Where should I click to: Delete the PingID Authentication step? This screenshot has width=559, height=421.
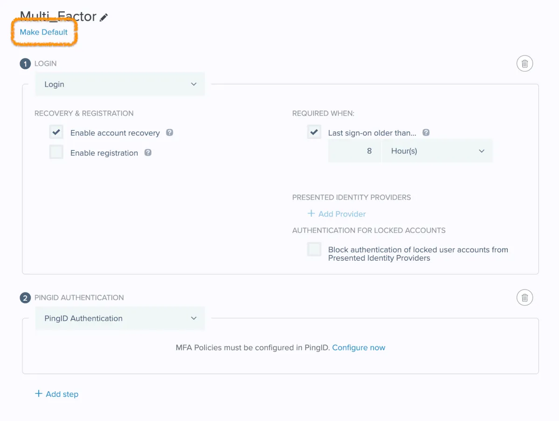point(525,297)
